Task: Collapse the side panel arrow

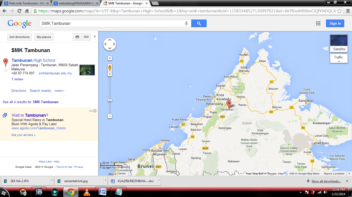Action: click(95, 36)
